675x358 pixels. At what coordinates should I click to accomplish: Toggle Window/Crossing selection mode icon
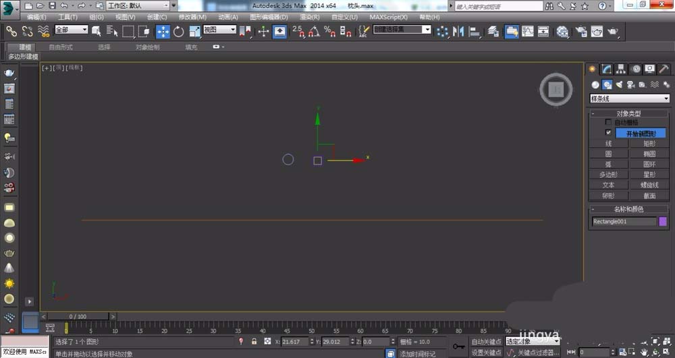[x=144, y=31]
